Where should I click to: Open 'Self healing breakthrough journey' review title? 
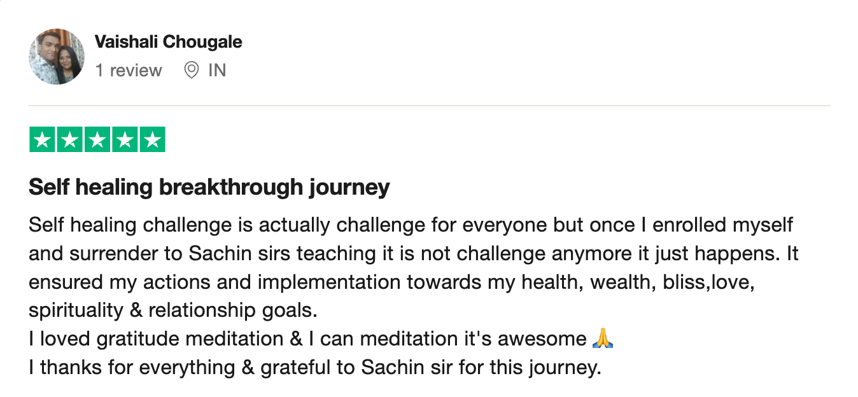pos(209,188)
